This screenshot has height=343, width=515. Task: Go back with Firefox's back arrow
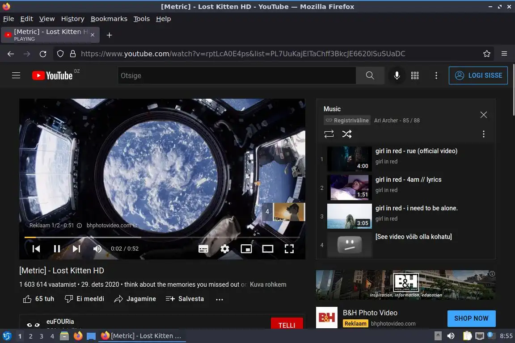11,54
